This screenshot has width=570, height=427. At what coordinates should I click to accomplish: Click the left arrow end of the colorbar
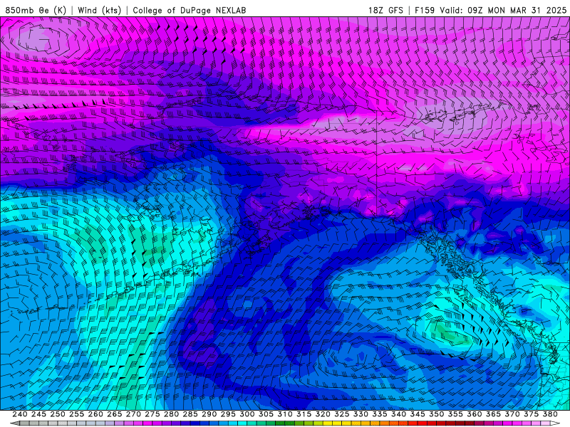tap(15, 423)
